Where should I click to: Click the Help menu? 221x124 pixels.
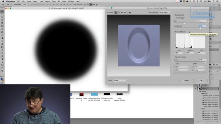[x=78, y=1]
